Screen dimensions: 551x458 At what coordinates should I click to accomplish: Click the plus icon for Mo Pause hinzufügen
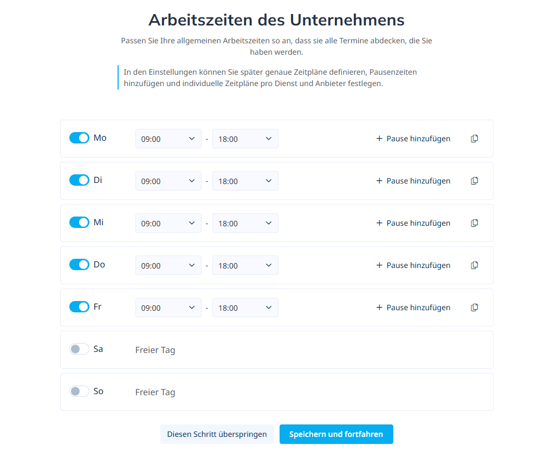coord(379,139)
